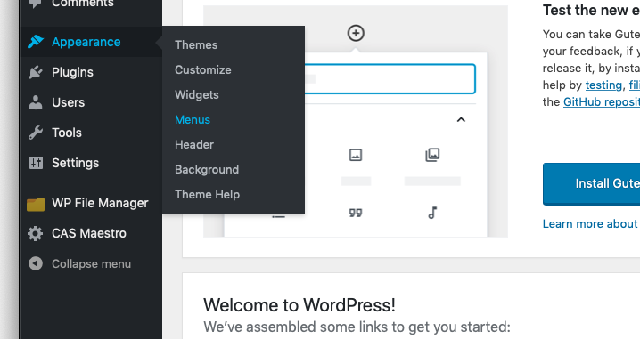The height and width of the screenshot is (339, 640).
Task: Click the 'We've assembled some links' text
Action: pos(357,327)
